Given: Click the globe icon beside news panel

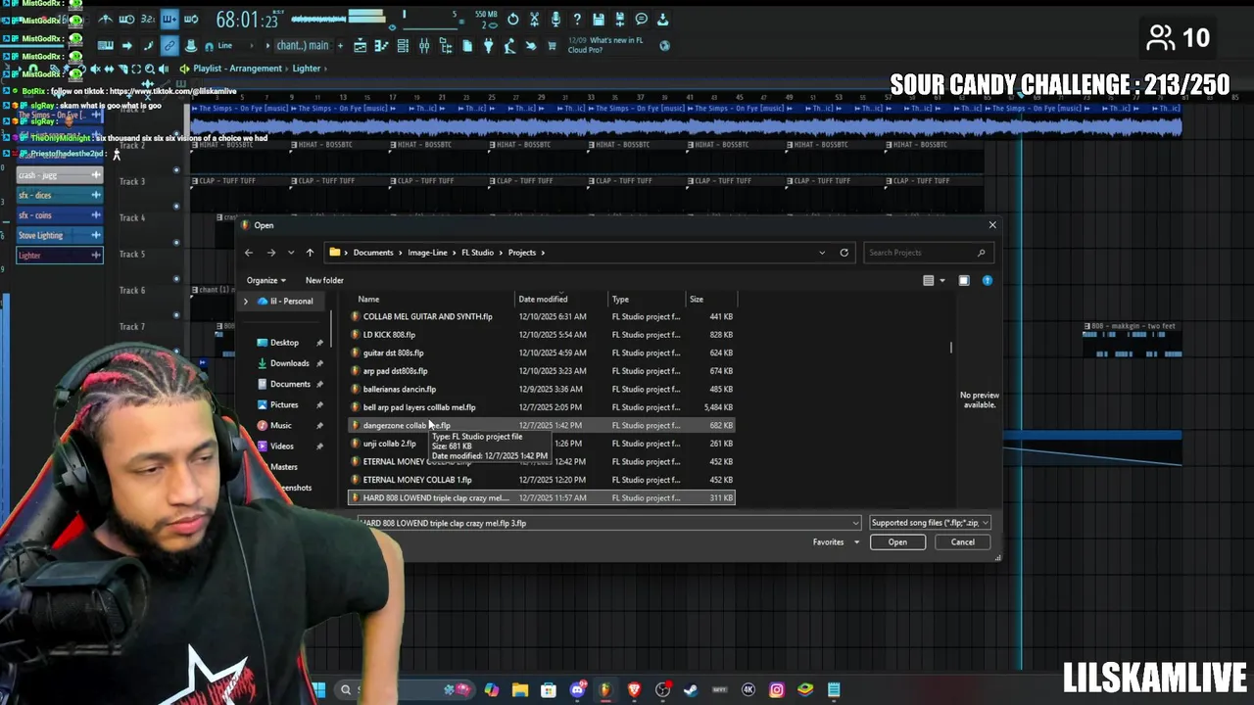Looking at the screenshot, I should click(x=665, y=45).
